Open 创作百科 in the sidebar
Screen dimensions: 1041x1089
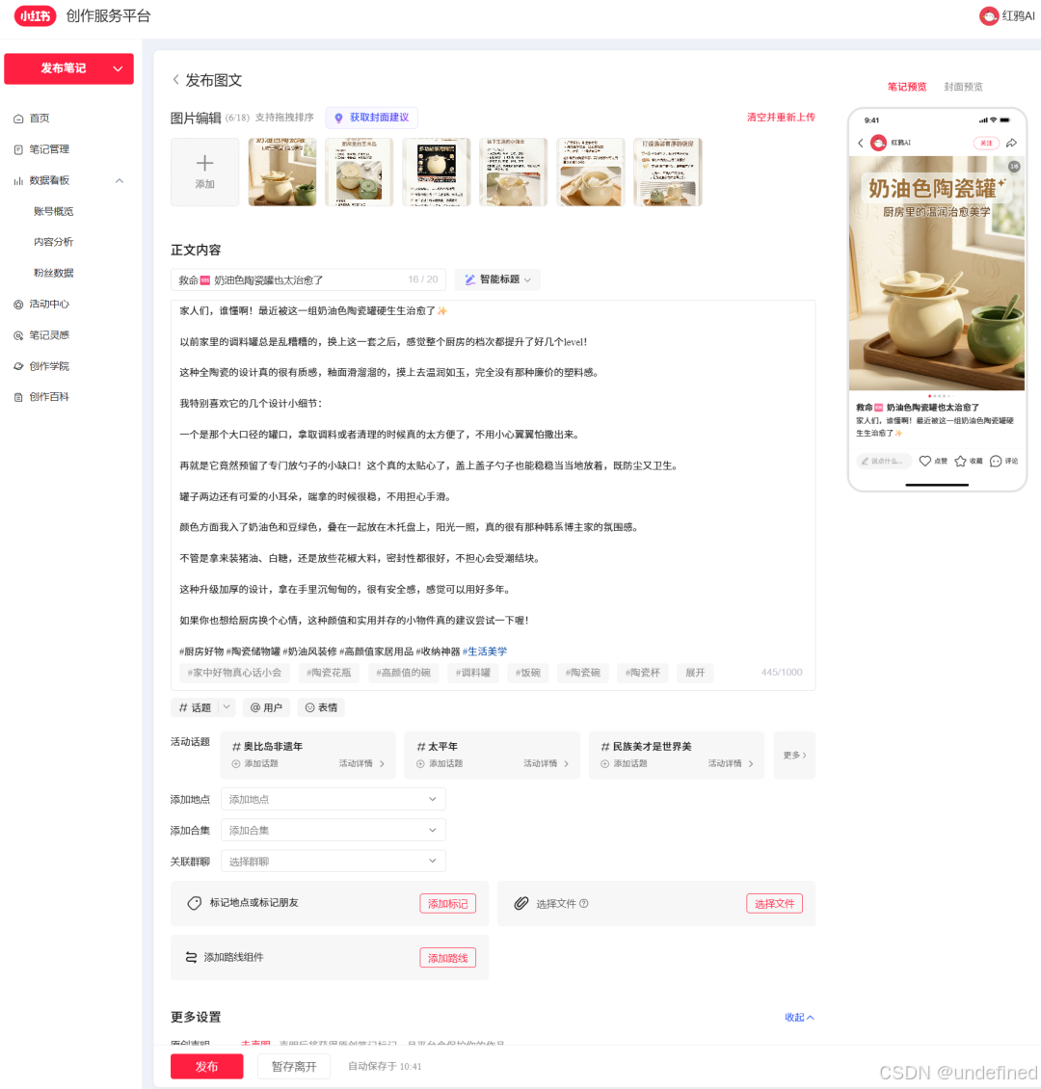pos(49,397)
